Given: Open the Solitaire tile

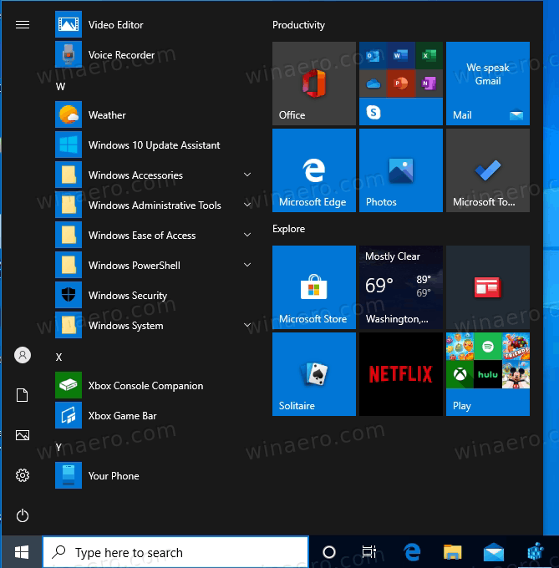Looking at the screenshot, I should [313, 374].
